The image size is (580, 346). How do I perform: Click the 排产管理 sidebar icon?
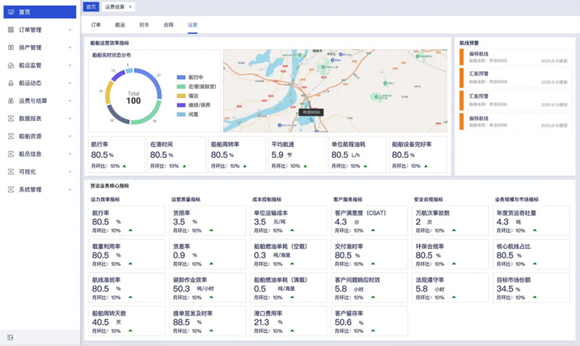tap(10, 48)
